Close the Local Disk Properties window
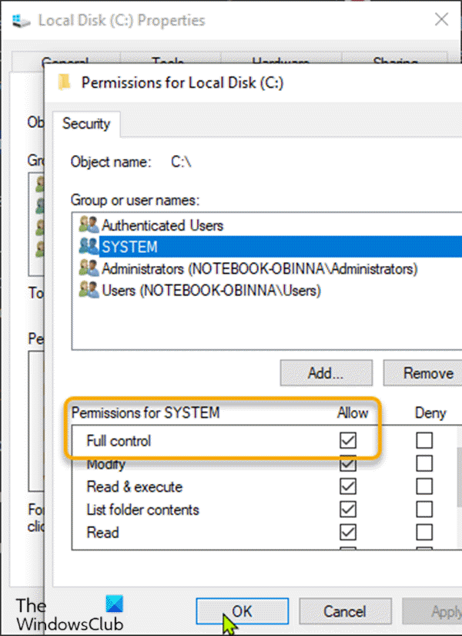 click(x=440, y=20)
